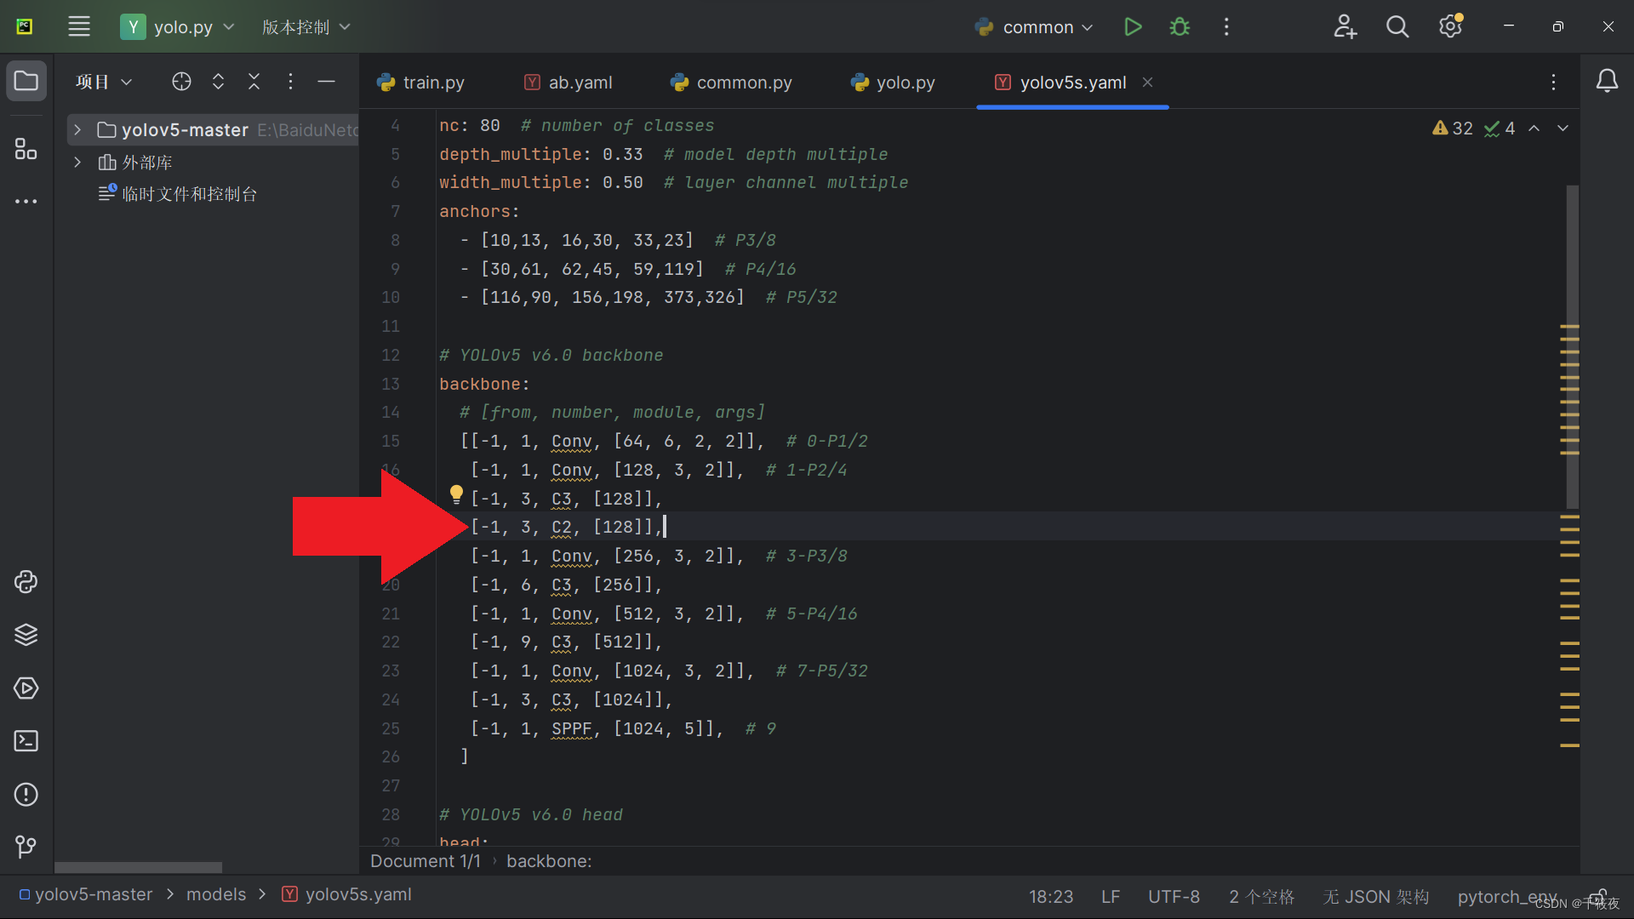Open Search Everywhere magnifier
1634x919 pixels.
point(1397,27)
